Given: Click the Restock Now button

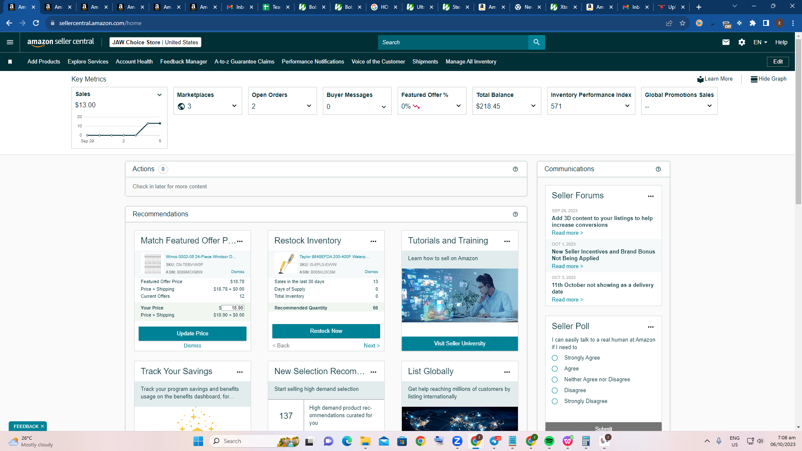Looking at the screenshot, I should click(x=326, y=331).
